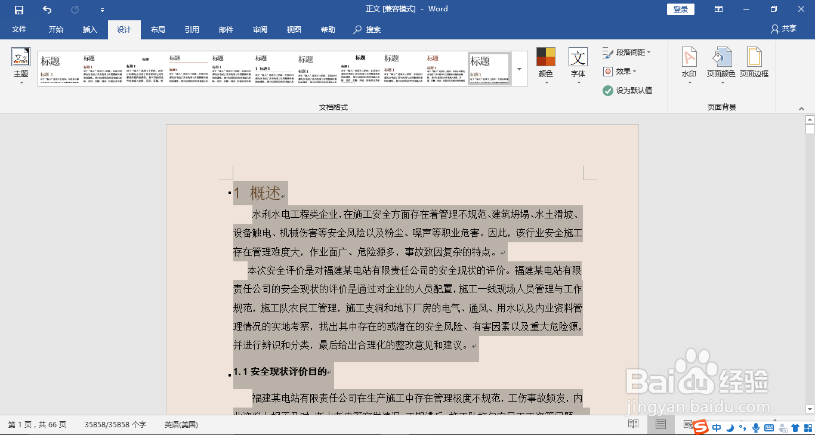Click word count '35858/35858 个字'

click(115, 425)
